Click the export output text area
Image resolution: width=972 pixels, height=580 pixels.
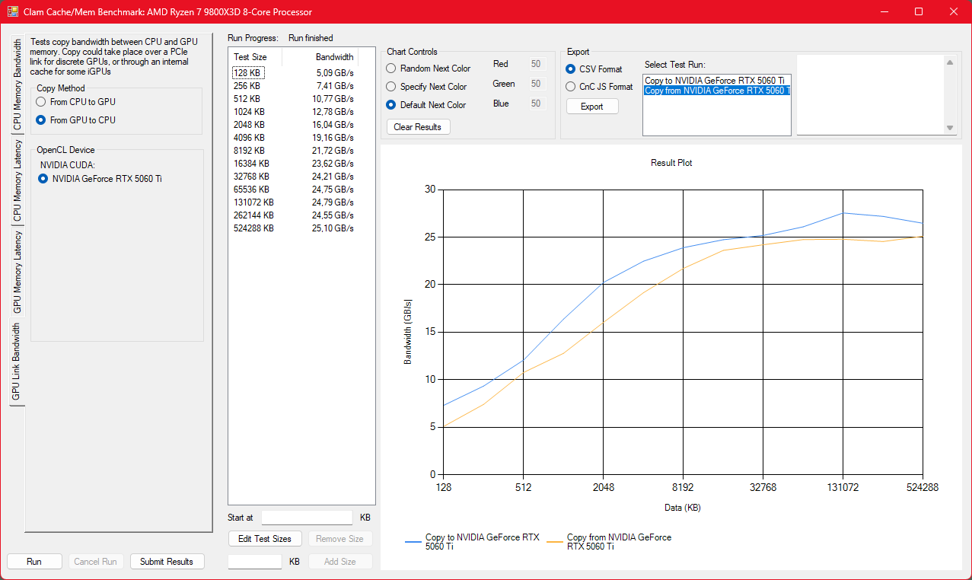click(x=869, y=95)
